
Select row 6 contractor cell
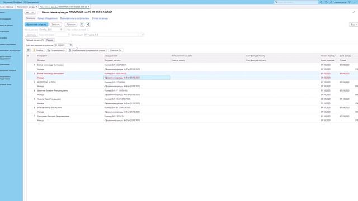[50, 108]
